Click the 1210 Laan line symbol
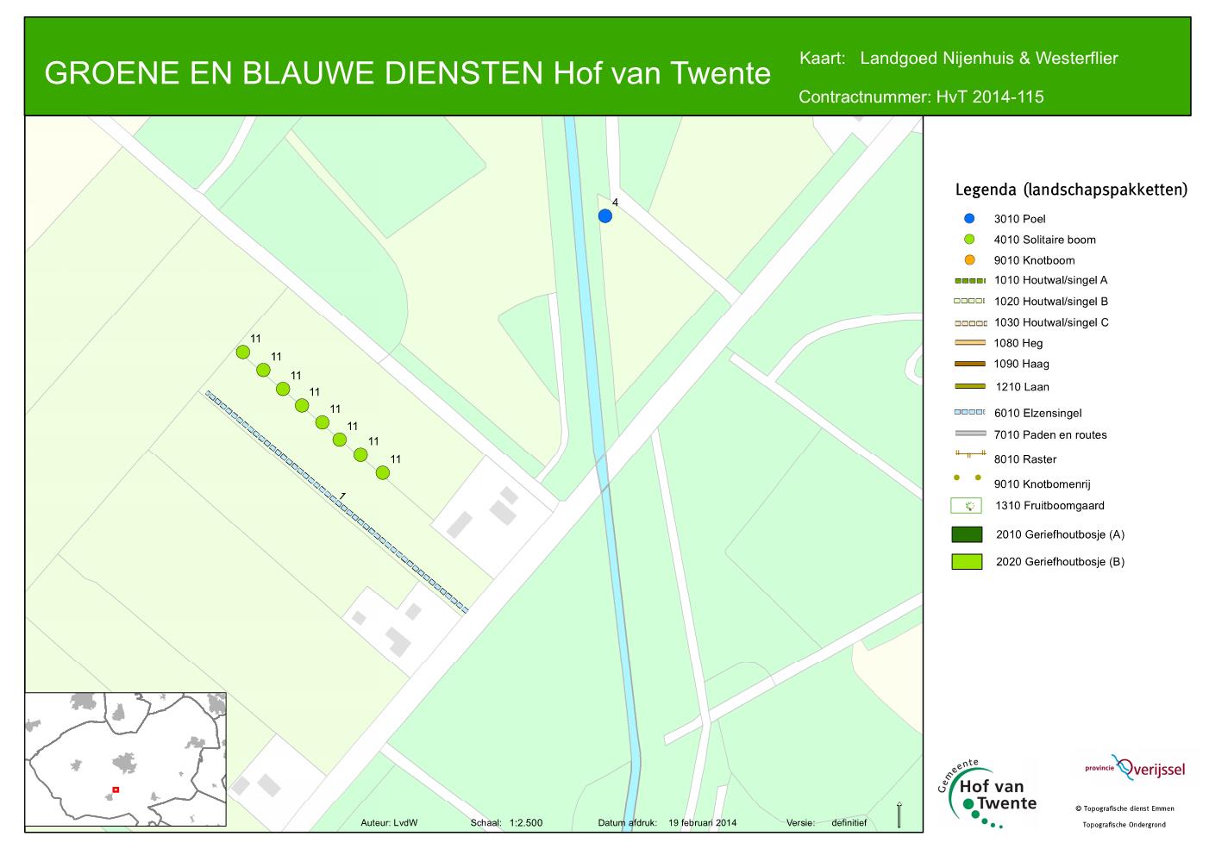Screen dimensions: 1209x855 pos(968,386)
